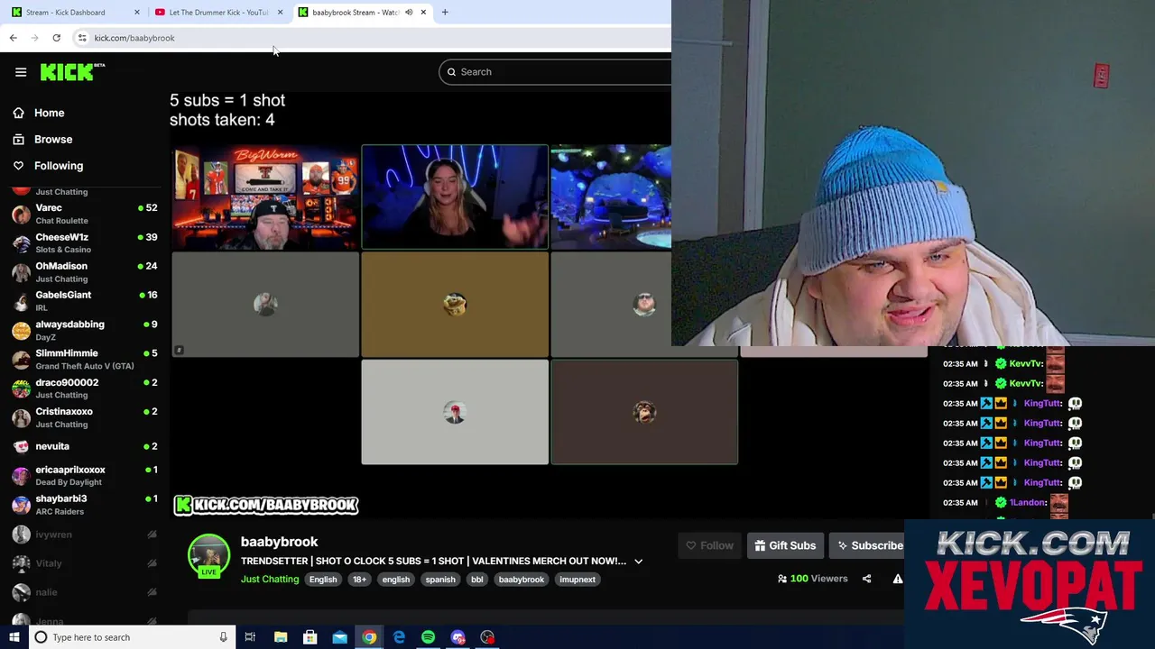Click the search magnifier icon
Screen dimensions: 1155x649
(x=452, y=72)
